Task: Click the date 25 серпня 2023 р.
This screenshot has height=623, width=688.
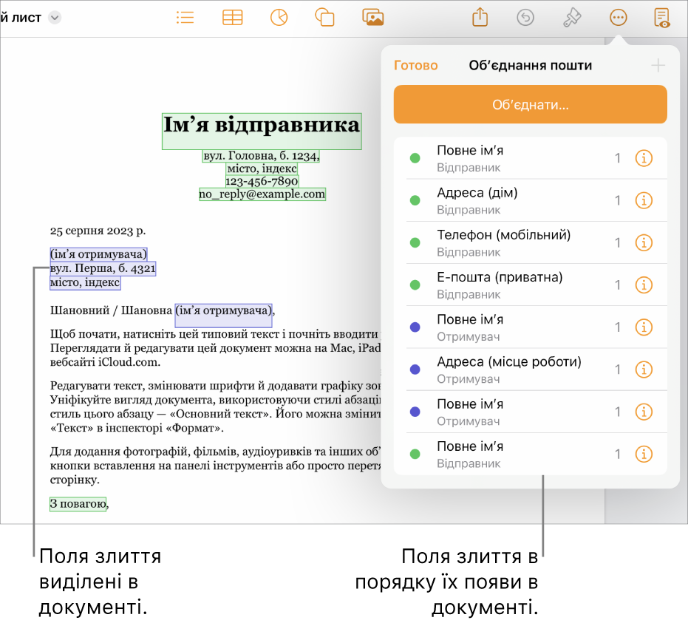Action: click(x=98, y=231)
